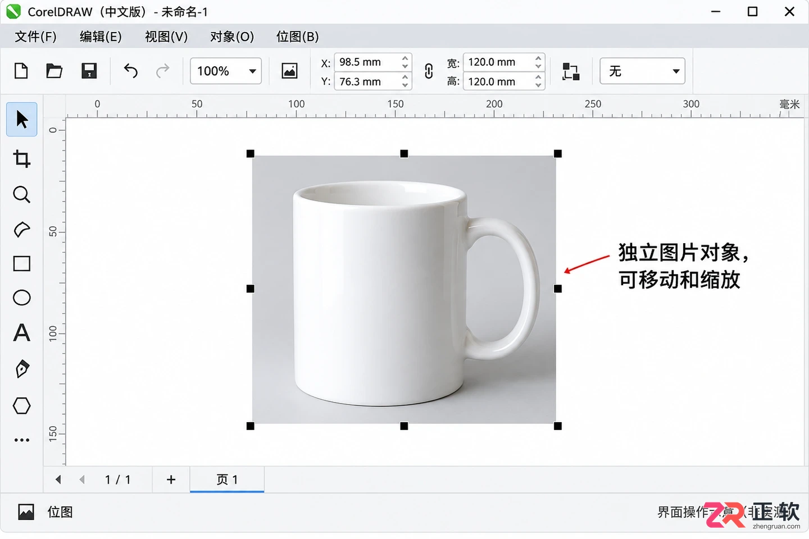
Task: Minimize the CorelDRAW window
Action: pos(716,12)
